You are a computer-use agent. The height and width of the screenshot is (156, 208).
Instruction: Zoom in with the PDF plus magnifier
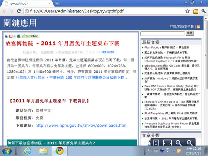[x=190, y=143]
